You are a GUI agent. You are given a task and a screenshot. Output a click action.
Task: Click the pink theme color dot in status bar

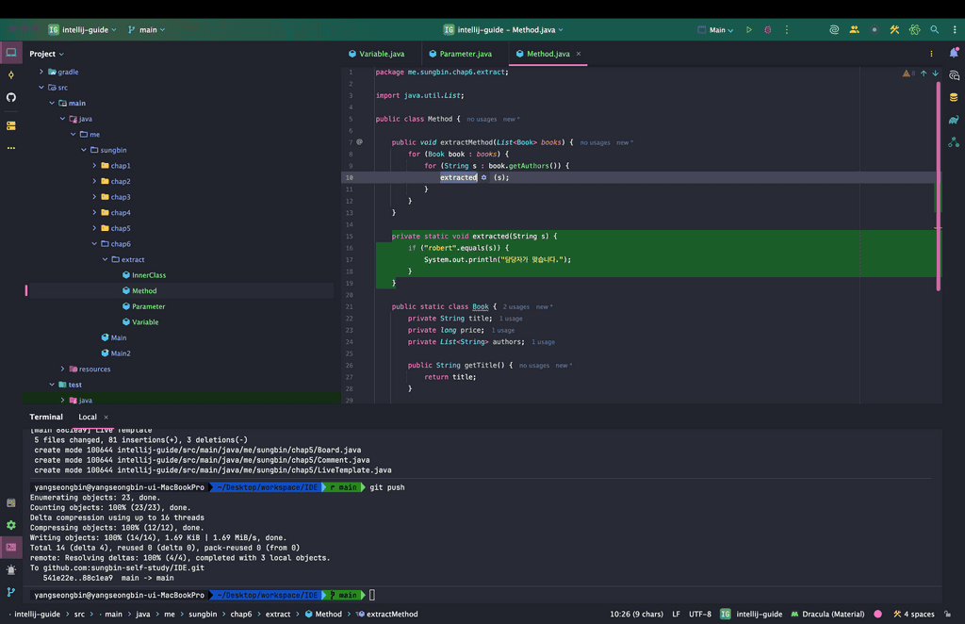[877, 615]
